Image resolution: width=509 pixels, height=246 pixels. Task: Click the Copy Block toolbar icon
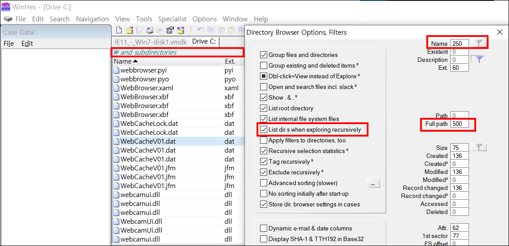coord(211,31)
